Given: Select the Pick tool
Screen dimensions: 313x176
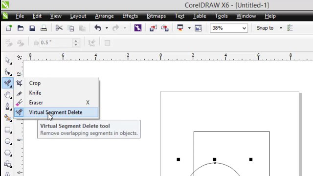Looking at the screenshot, I should (x=8, y=60).
